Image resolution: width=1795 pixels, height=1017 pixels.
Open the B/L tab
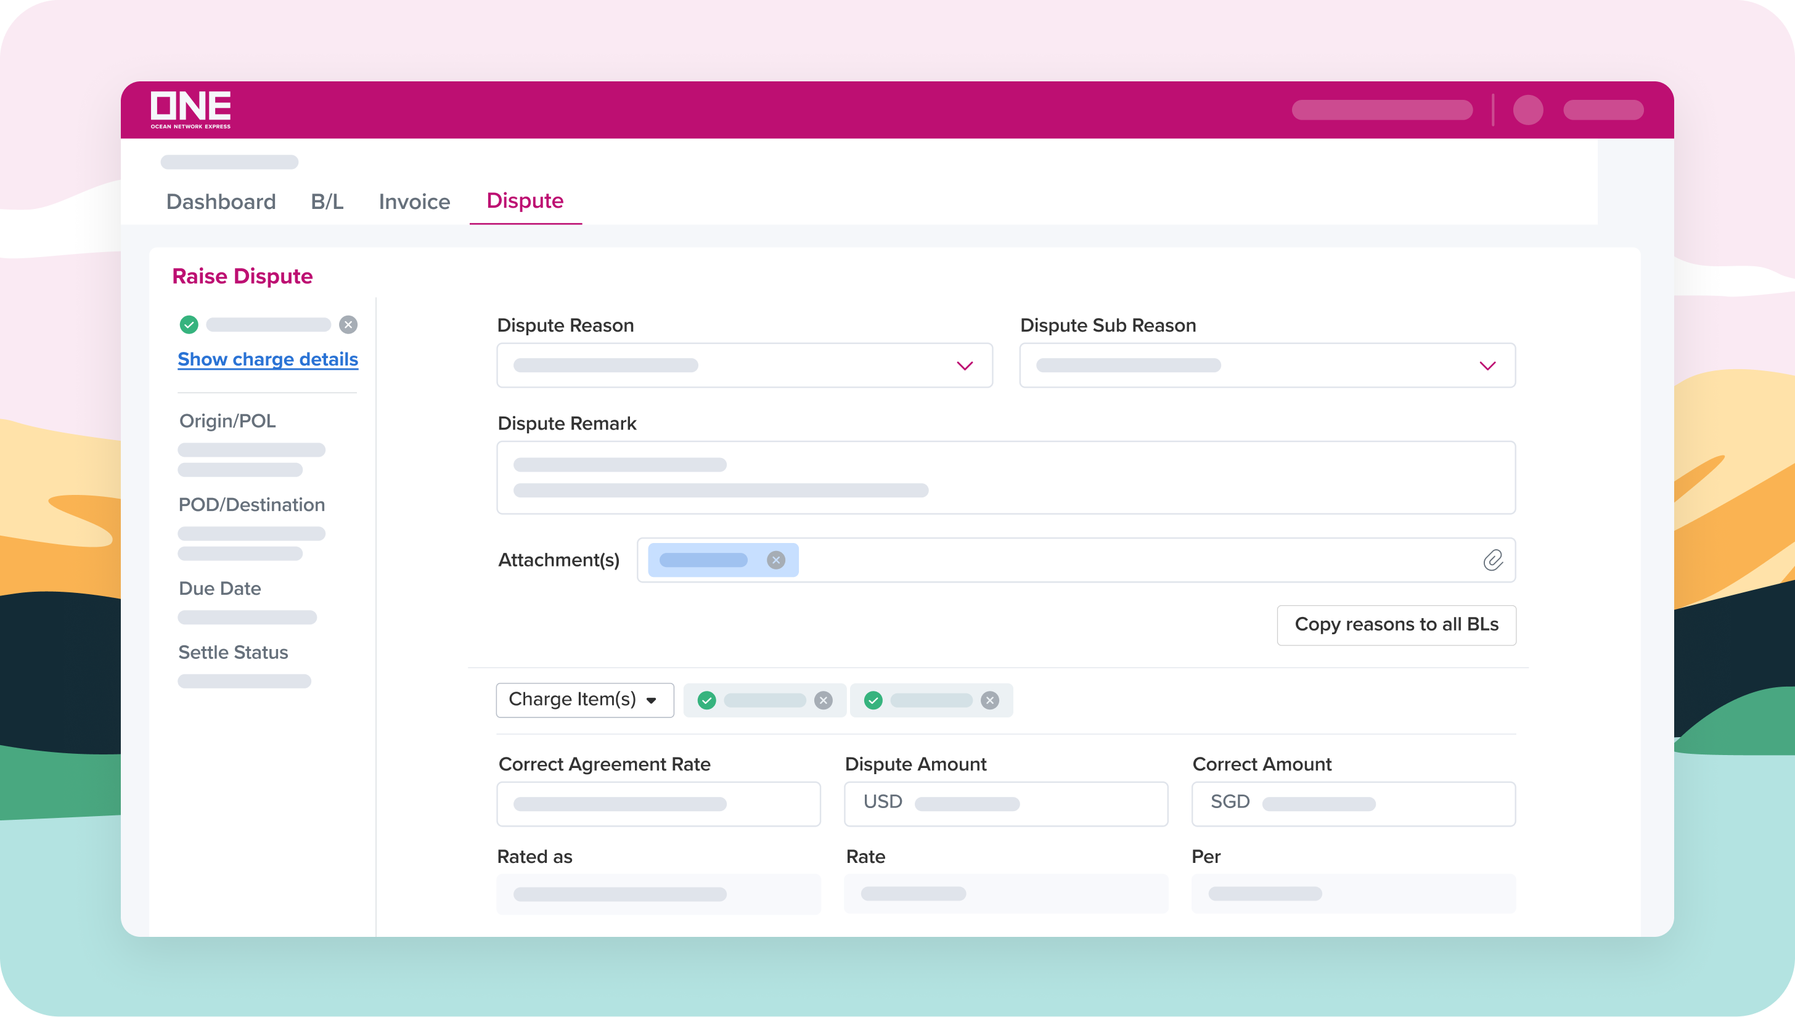[x=326, y=201]
